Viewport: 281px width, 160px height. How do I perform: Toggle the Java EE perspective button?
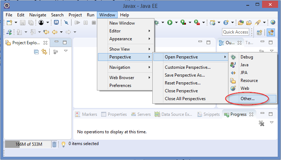(271, 32)
